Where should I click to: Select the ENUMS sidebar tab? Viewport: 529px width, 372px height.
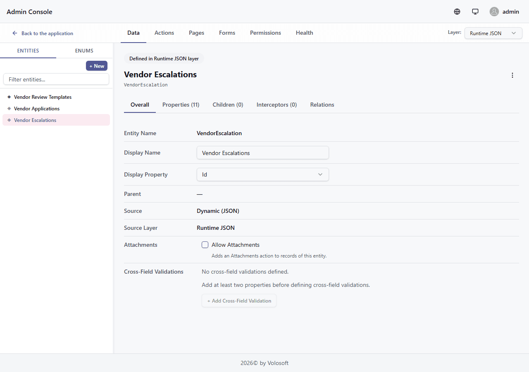tap(84, 50)
